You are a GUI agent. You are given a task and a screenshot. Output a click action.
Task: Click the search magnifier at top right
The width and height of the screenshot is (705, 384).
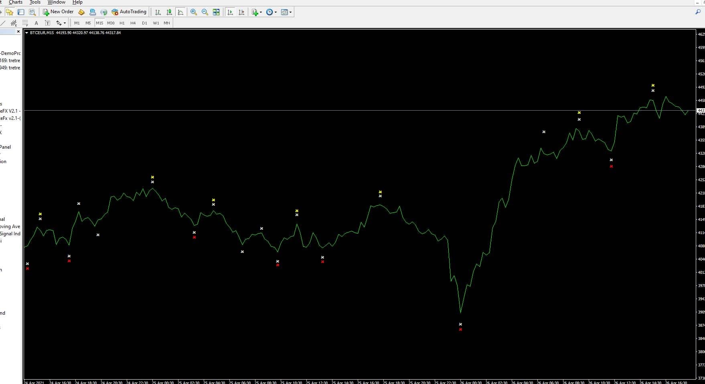[698, 12]
